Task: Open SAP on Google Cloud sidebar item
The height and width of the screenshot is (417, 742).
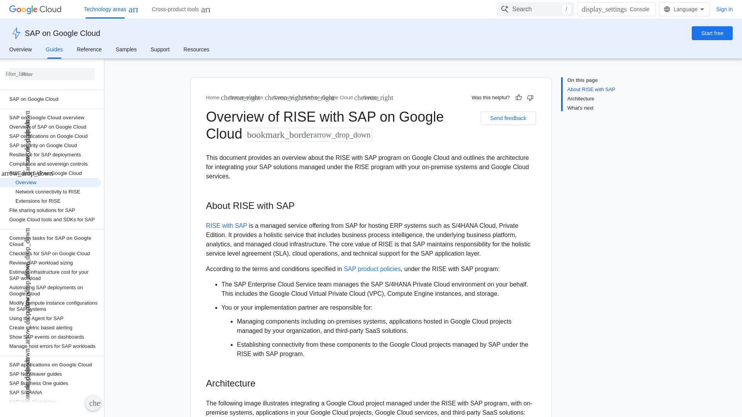Action: [34, 99]
